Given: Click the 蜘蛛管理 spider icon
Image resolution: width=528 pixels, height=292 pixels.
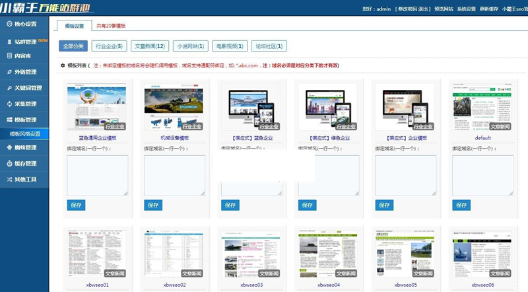Looking at the screenshot, I should point(9,147).
